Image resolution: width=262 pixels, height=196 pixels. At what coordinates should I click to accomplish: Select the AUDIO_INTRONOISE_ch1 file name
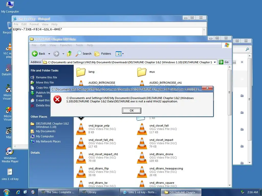point(166,83)
